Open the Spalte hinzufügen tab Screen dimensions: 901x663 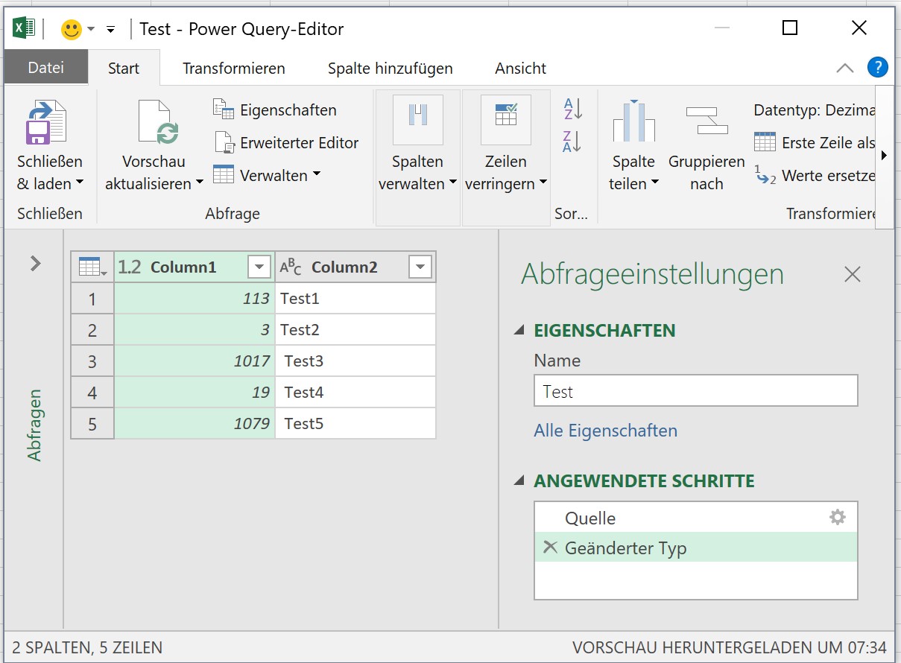390,69
